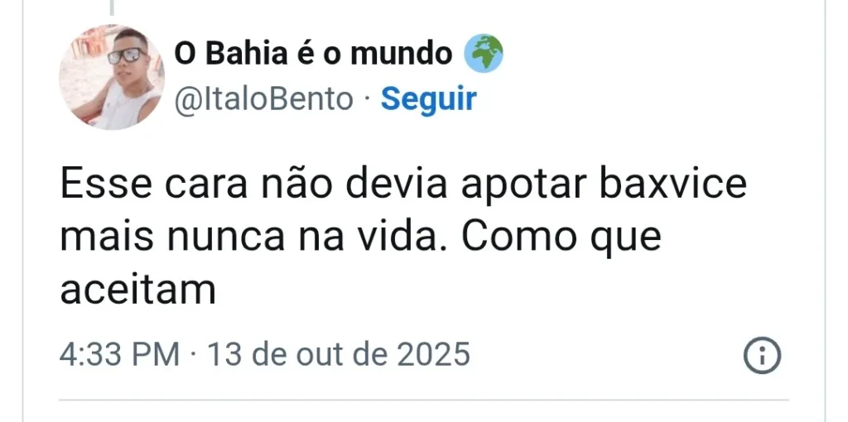Viewport: 848px width, 422px height.
Task: Click the display name 'O Bahia é o mundo'
Action: pyautogui.click(x=313, y=55)
